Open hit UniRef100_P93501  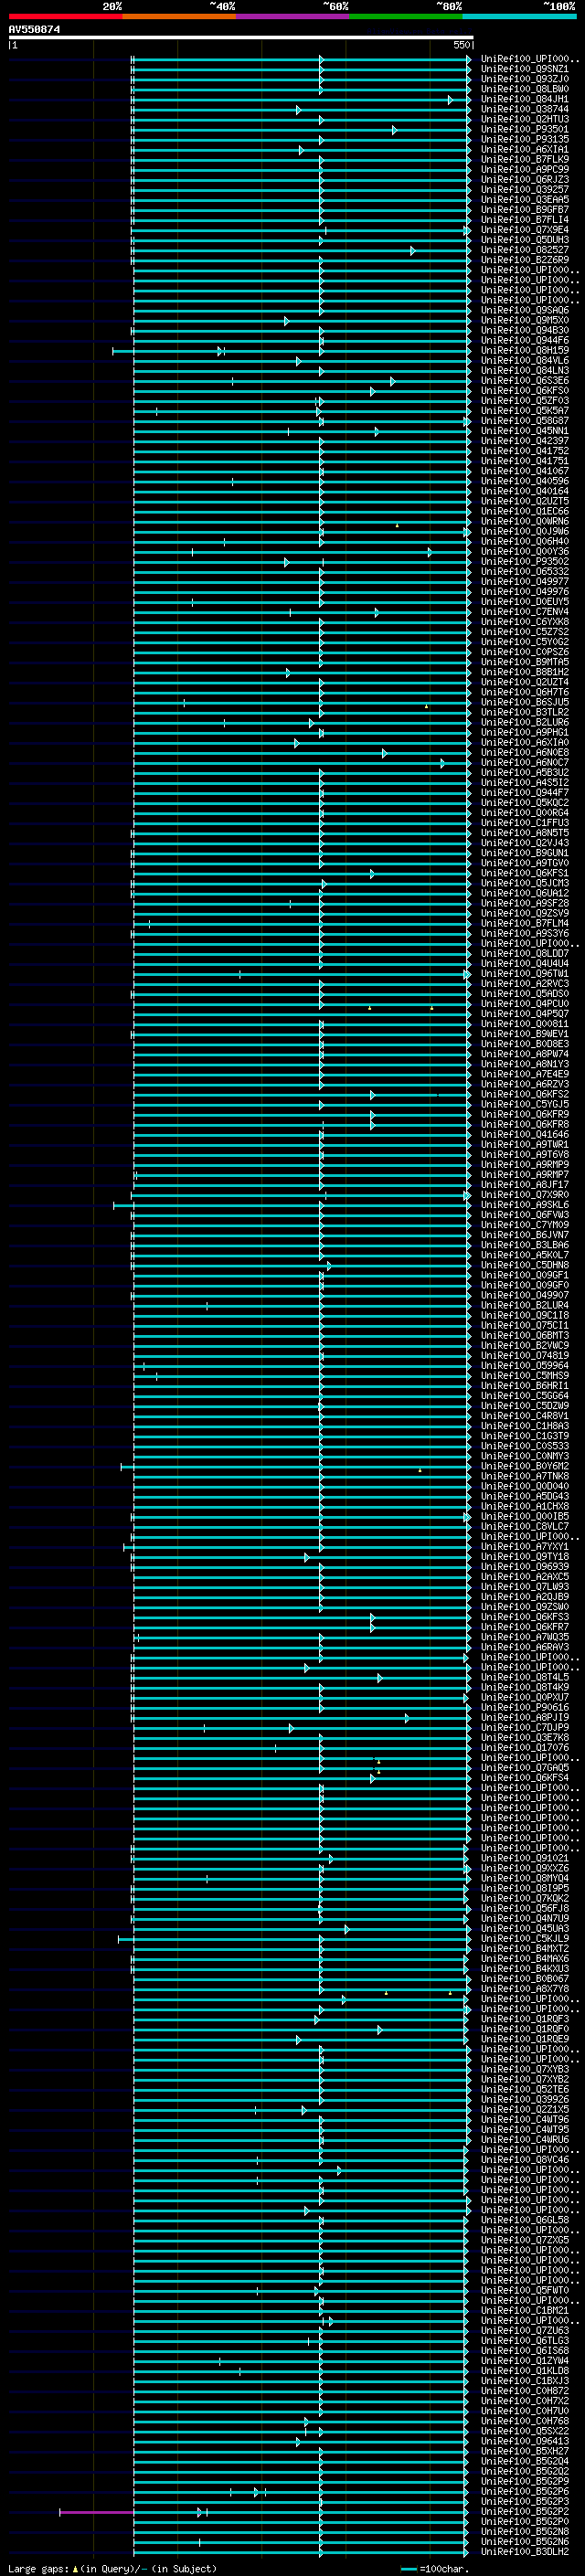click(x=524, y=129)
